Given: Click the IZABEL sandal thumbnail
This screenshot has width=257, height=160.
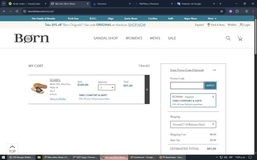Looking at the screenshot, I should [x=39, y=88].
